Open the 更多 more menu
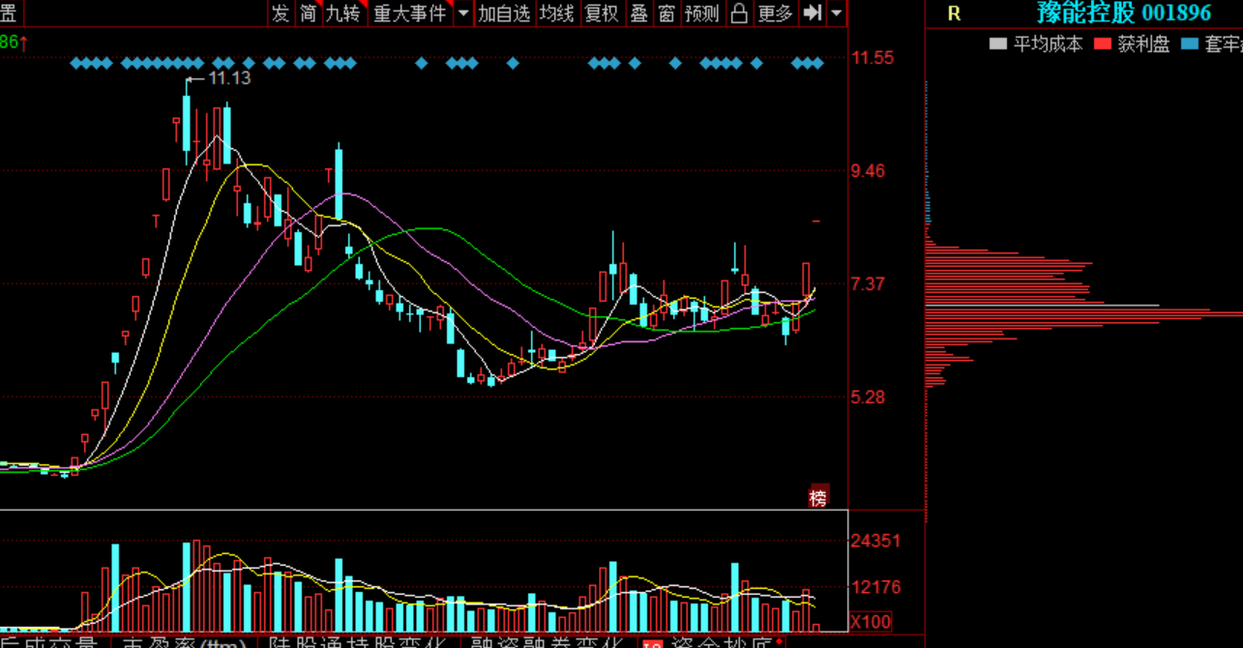1243x648 pixels. 775,13
